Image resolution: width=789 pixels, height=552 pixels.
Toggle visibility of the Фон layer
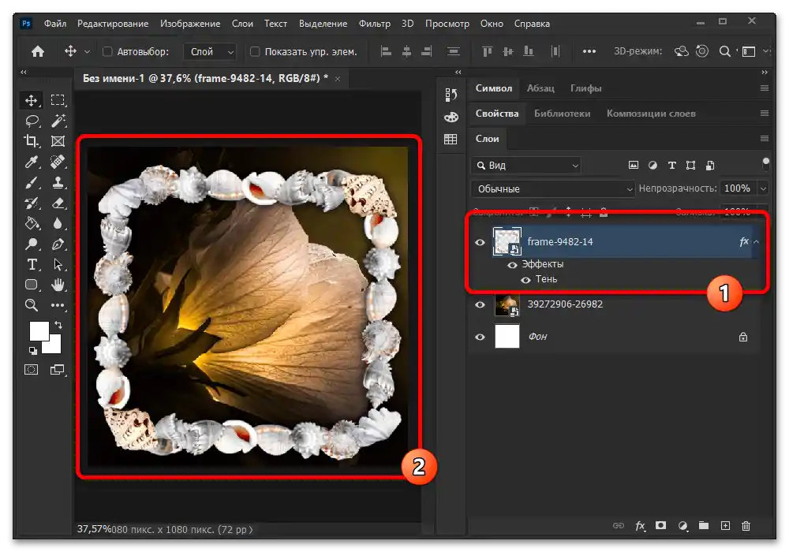[x=480, y=337]
